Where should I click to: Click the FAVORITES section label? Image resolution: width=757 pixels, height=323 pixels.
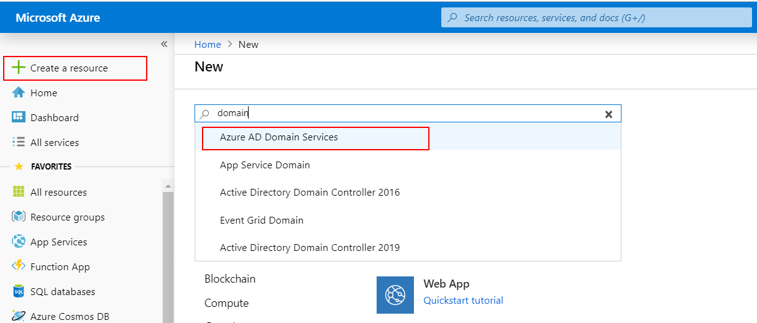pyautogui.click(x=51, y=166)
